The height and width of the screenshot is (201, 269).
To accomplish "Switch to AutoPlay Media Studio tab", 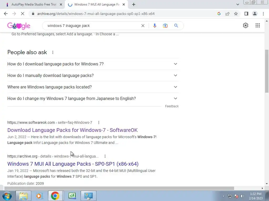I will point(34,4).
